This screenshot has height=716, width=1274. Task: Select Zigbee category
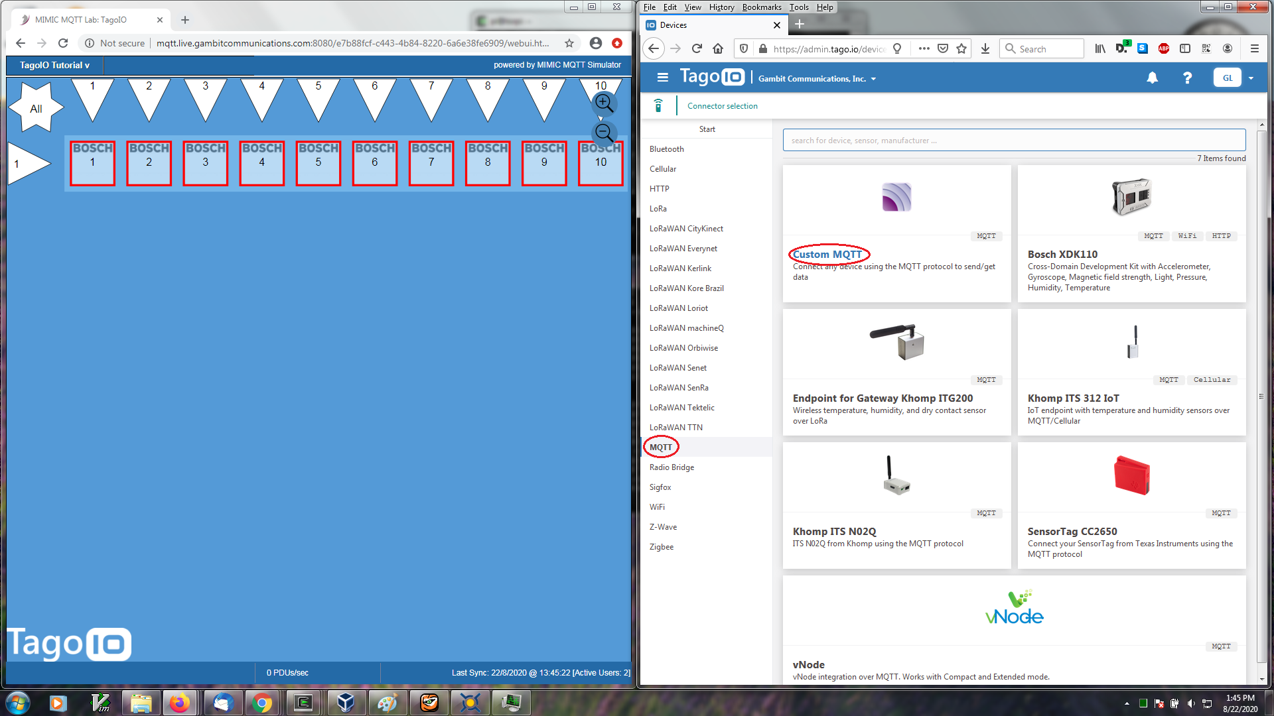661,547
